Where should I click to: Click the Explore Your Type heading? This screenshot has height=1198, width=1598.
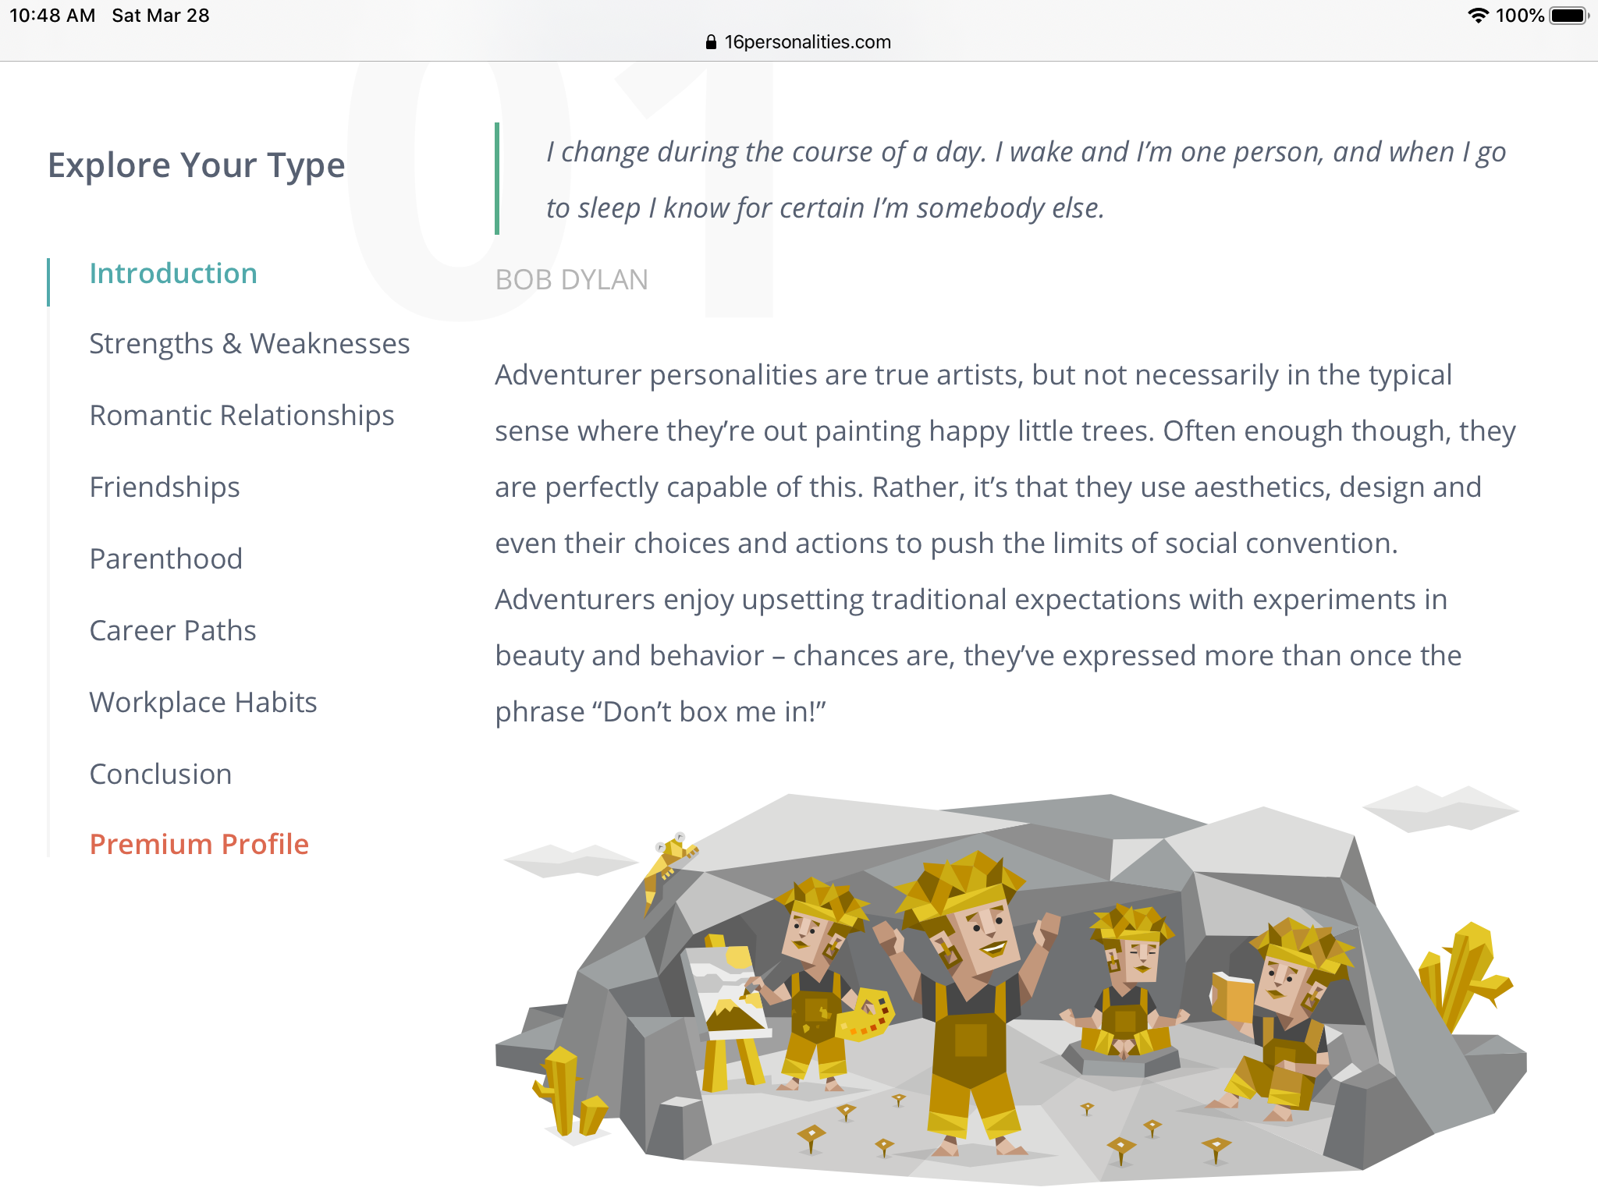tap(197, 165)
